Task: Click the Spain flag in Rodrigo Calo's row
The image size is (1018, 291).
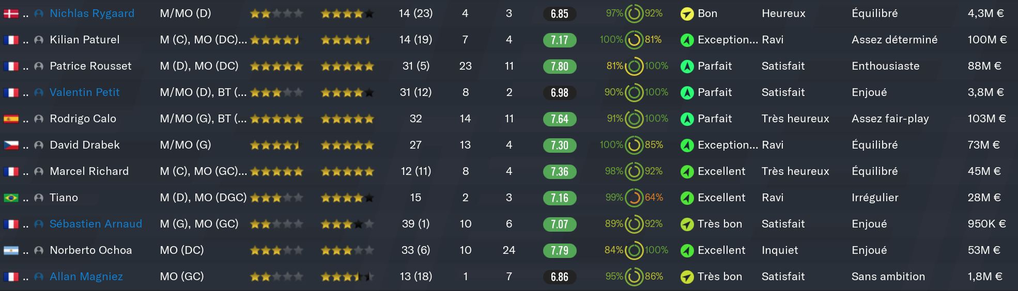Action: coord(11,119)
